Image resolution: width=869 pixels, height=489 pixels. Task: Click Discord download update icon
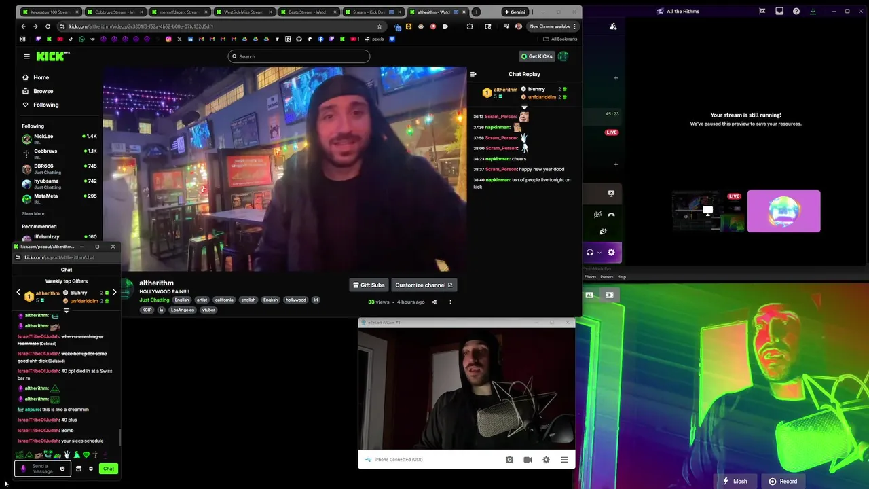[813, 12]
